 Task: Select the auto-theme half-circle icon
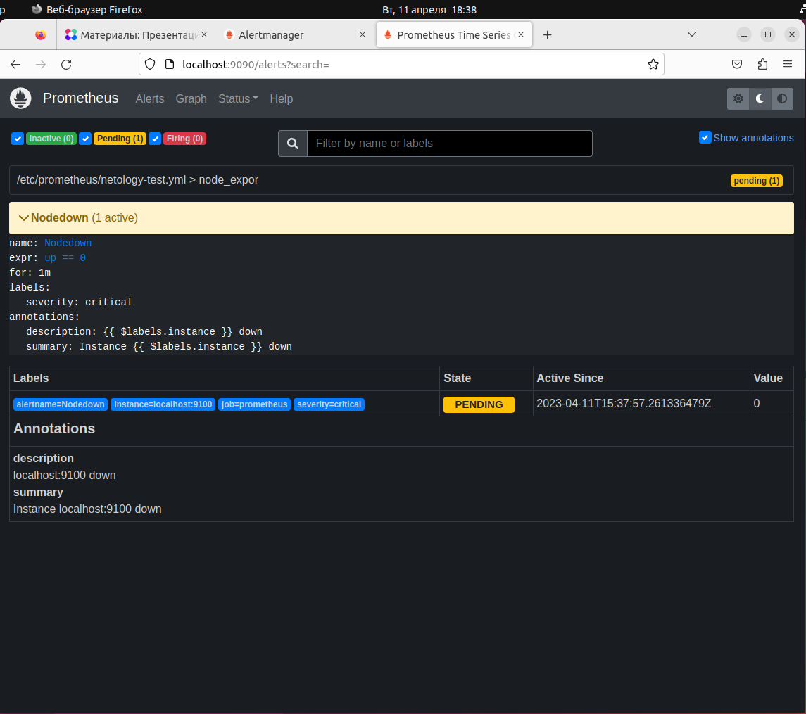point(782,98)
